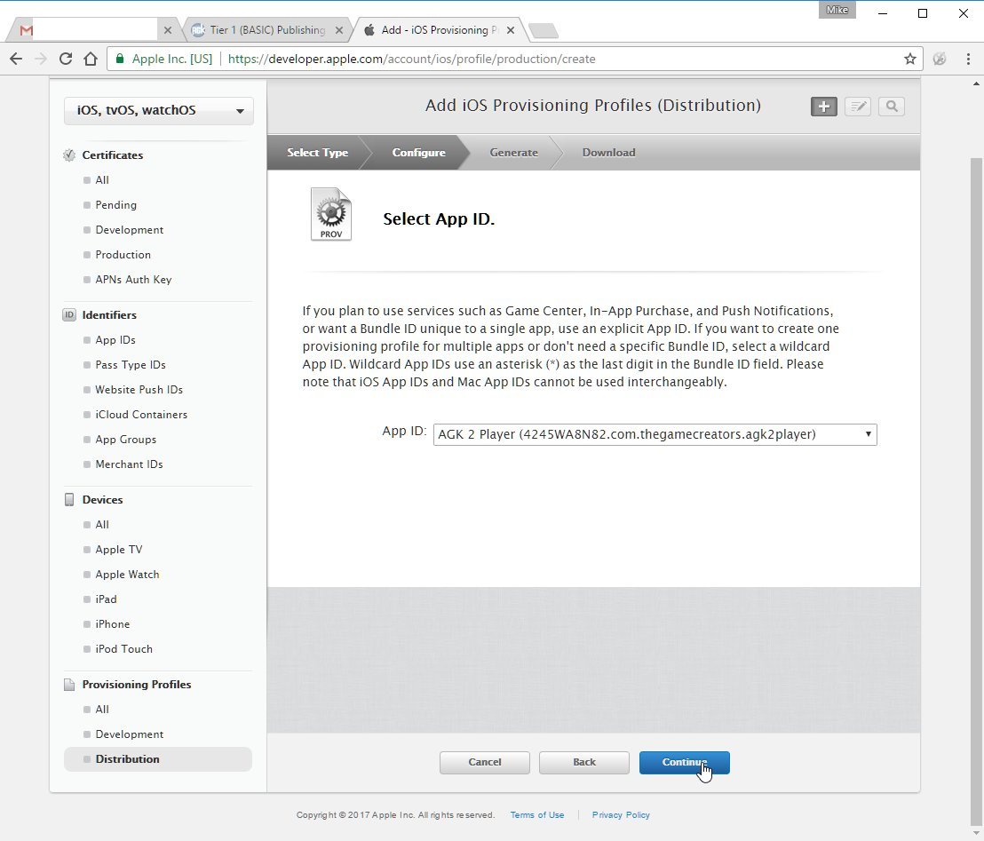The image size is (984, 841).
Task: Open the Terms of Use link
Action: tap(536, 814)
